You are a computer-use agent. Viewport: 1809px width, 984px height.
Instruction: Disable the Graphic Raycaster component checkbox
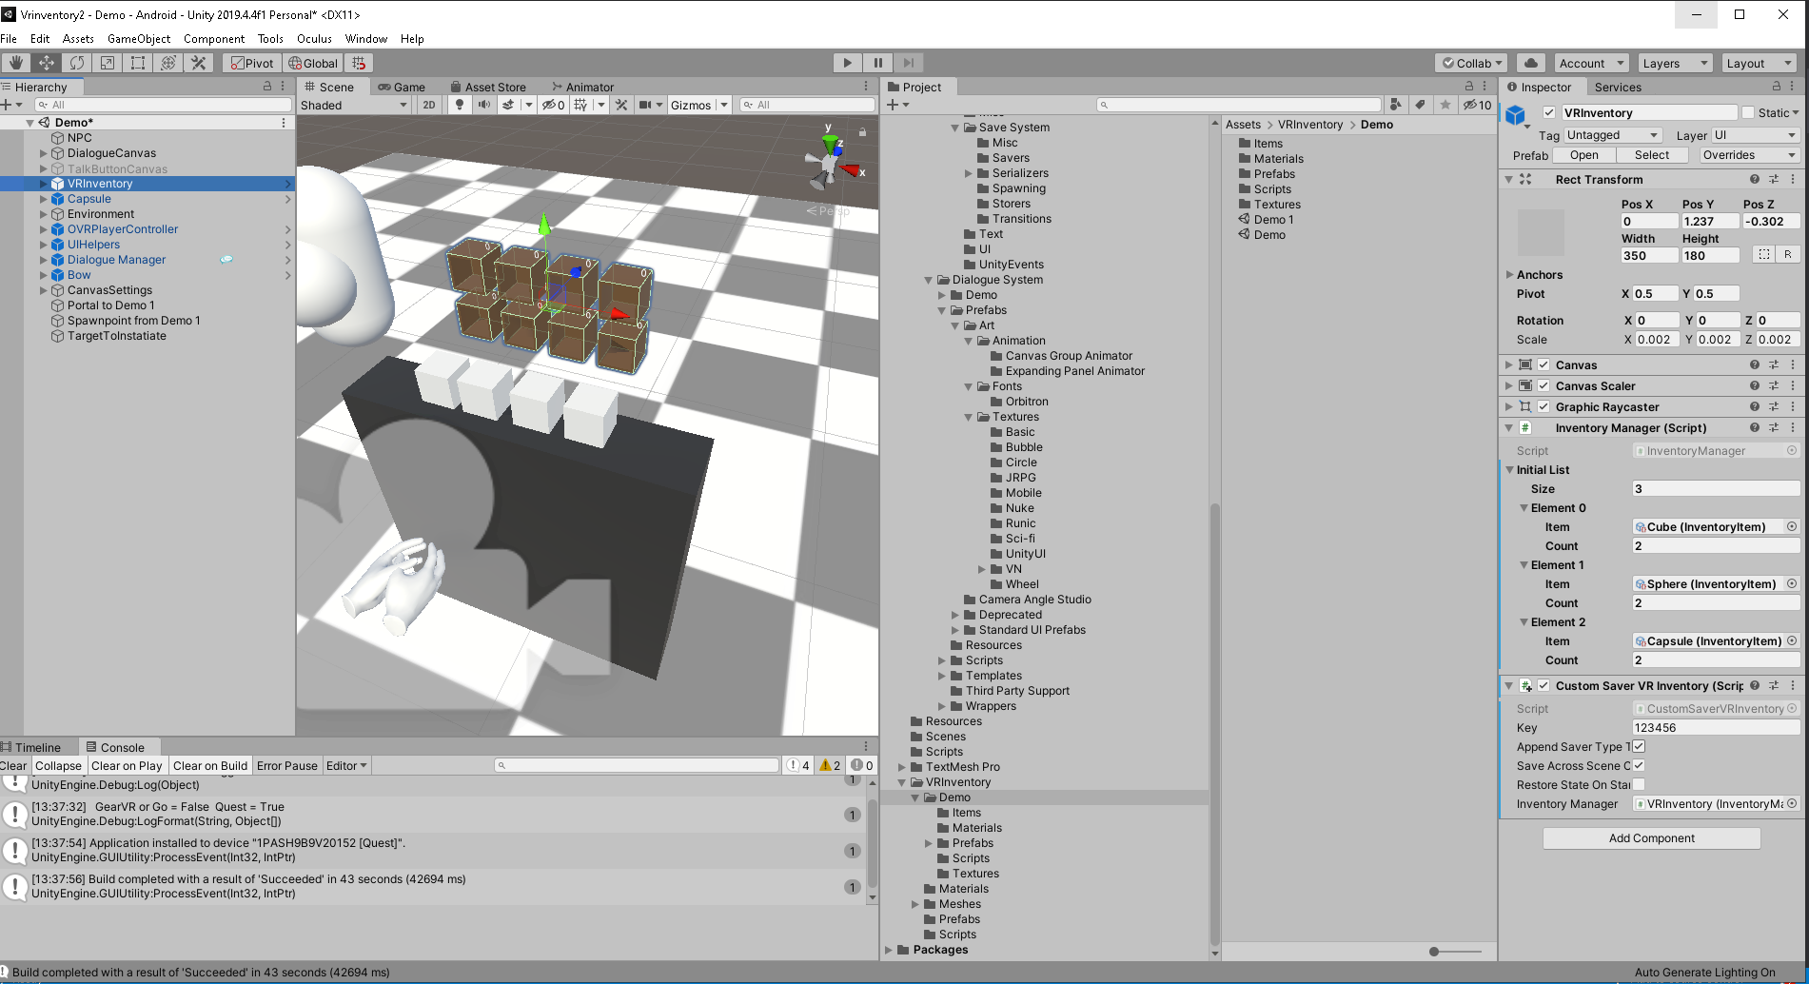(1544, 406)
